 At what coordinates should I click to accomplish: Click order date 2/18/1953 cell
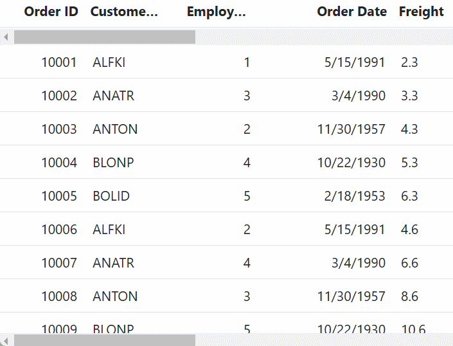355,196
